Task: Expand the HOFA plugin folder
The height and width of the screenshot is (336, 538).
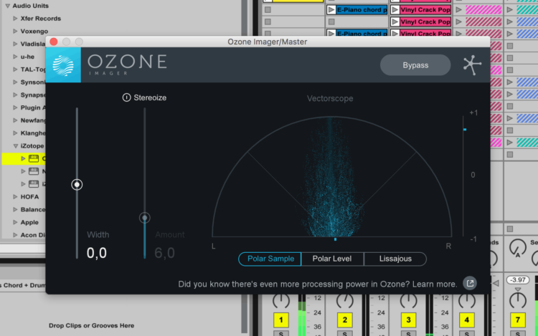Action: pyautogui.click(x=15, y=196)
